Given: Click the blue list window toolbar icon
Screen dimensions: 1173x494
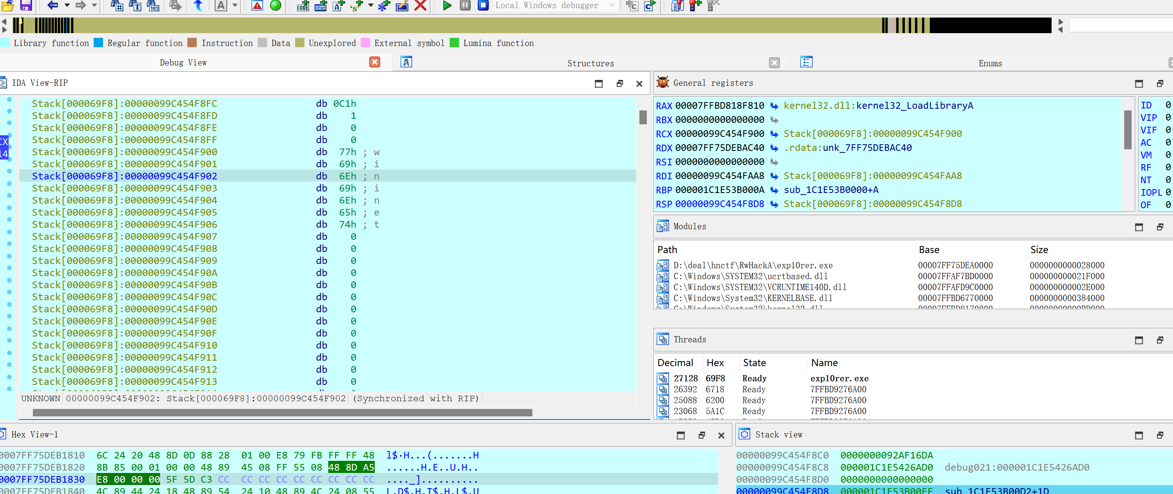Looking at the screenshot, I should pos(677,5).
